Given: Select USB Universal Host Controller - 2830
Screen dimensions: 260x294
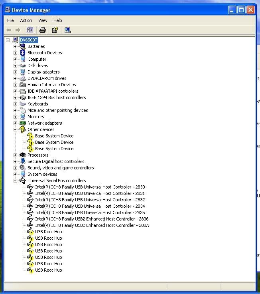Looking at the screenshot, I should point(90,187).
